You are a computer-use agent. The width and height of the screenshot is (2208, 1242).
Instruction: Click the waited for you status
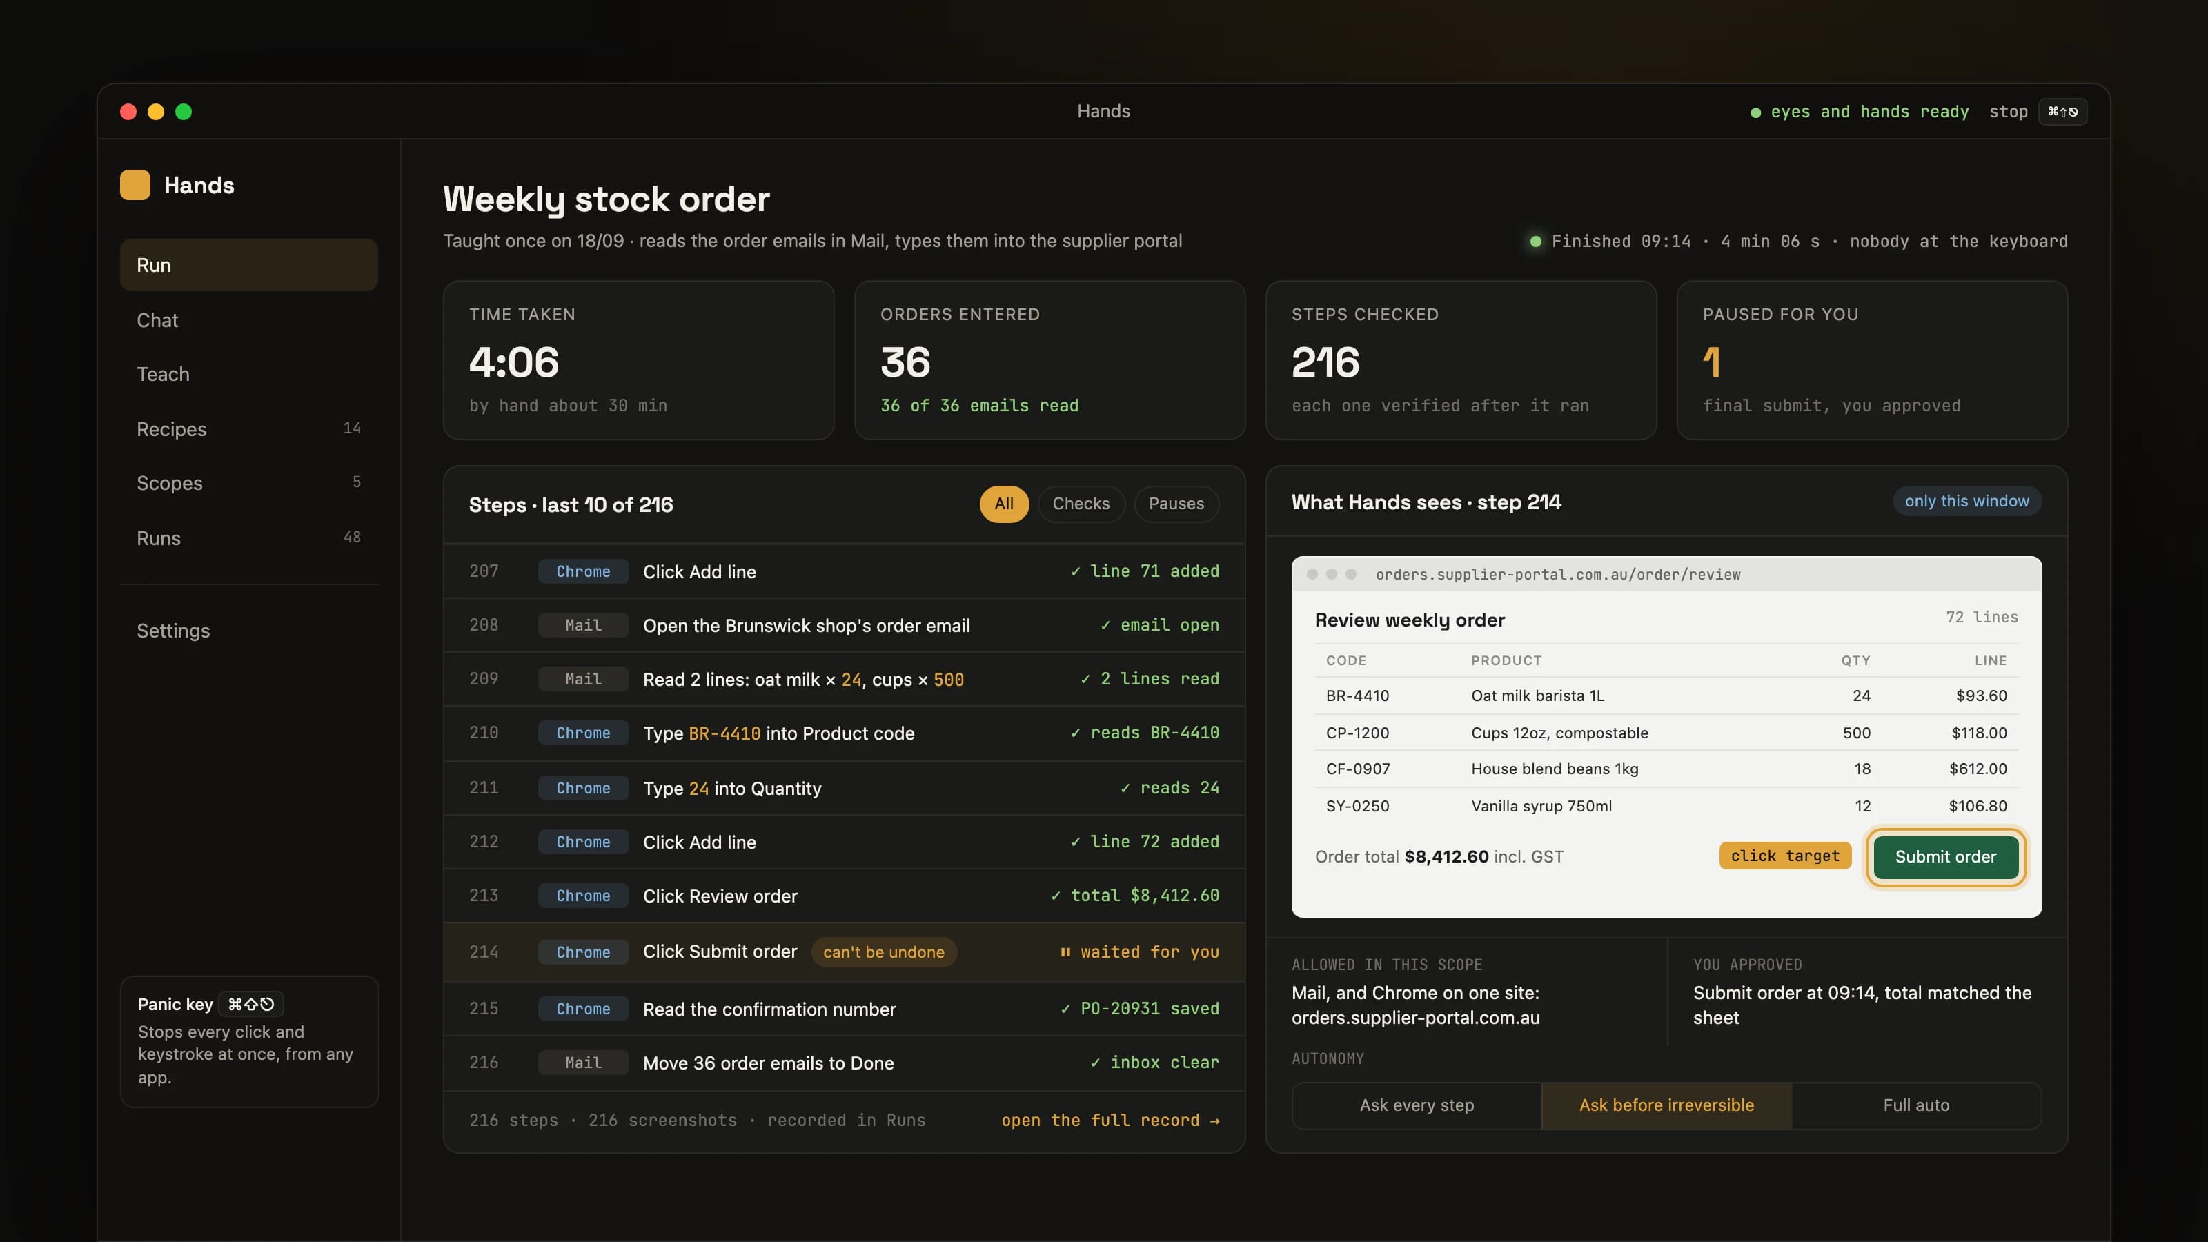tap(1139, 952)
